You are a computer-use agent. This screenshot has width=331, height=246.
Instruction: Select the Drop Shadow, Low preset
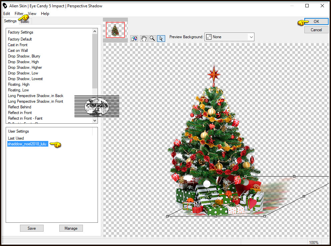click(23, 73)
